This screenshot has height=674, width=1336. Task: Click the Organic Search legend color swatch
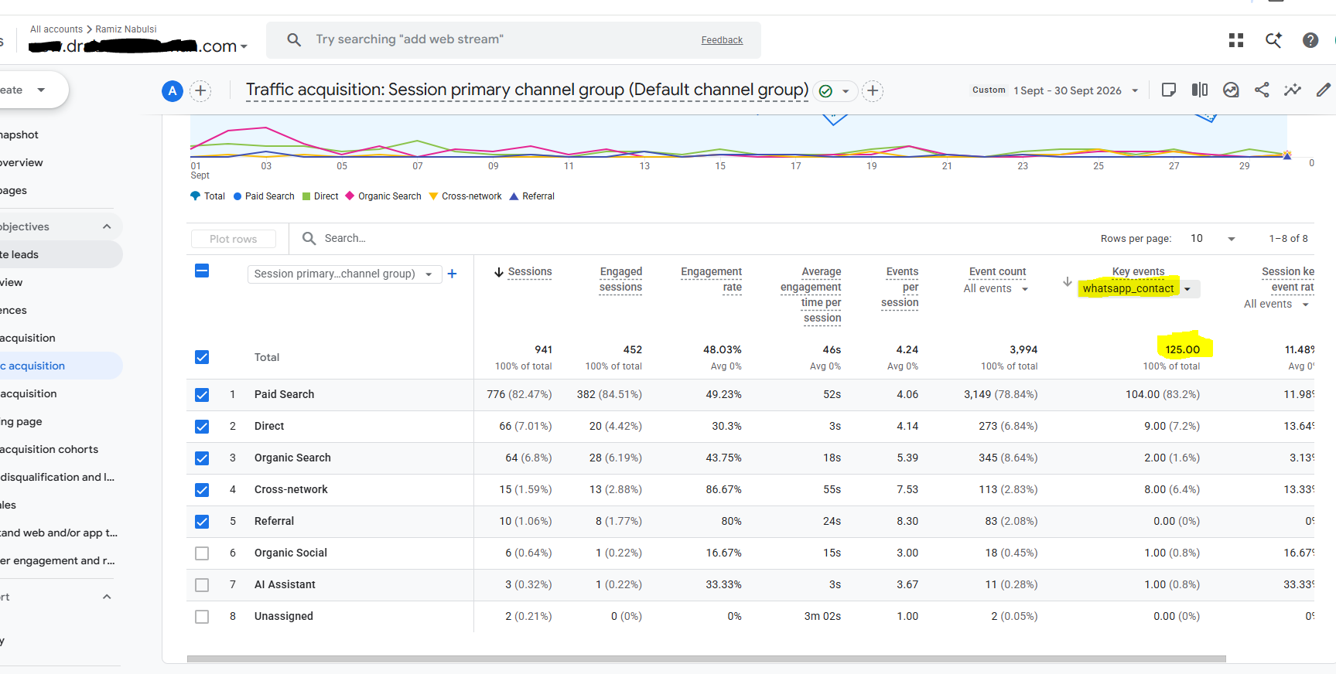(x=350, y=196)
